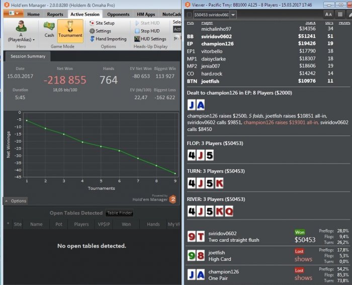Select player sviridov0602 in BB row

click(216, 36)
